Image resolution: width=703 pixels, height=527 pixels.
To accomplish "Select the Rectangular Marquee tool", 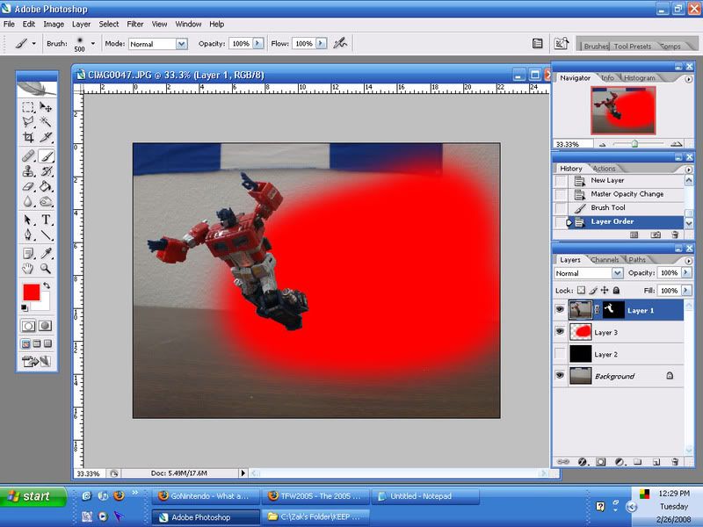I will 28,106.
